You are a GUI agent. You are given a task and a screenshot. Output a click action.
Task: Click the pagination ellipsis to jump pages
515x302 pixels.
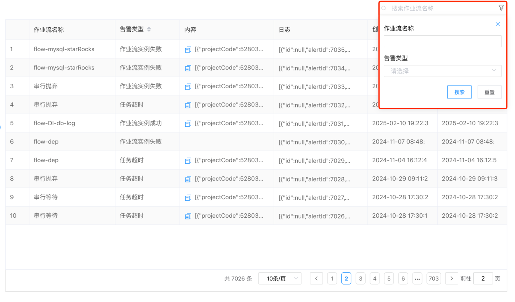417,279
